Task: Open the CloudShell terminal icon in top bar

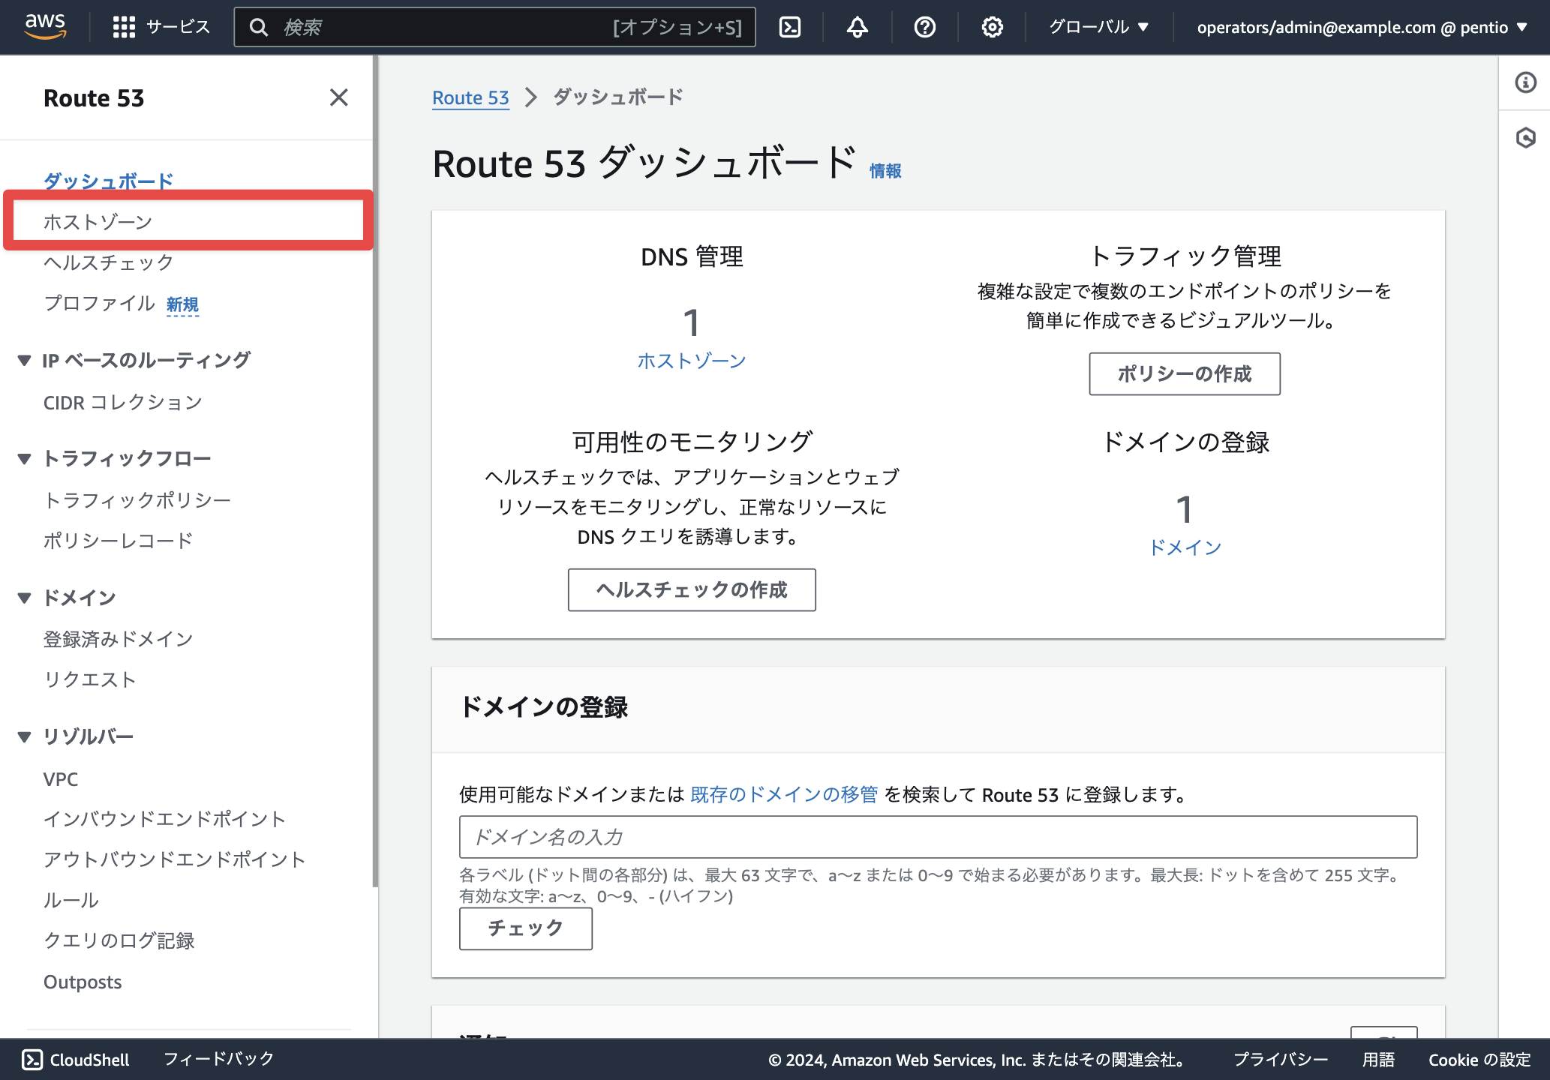Action: (x=790, y=27)
